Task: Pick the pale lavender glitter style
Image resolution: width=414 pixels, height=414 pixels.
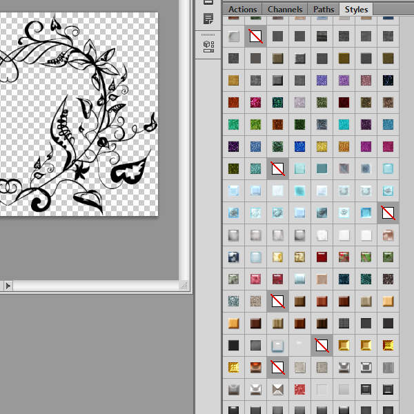Action: coord(299,102)
